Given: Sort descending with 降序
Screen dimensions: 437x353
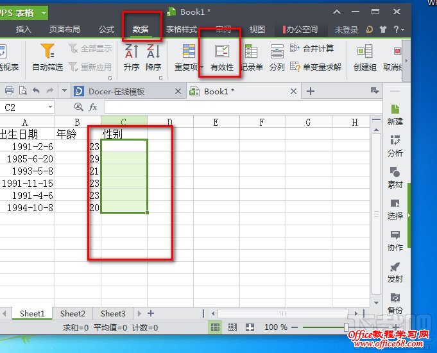Looking at the screenshot, I should (x=153, y=58).
